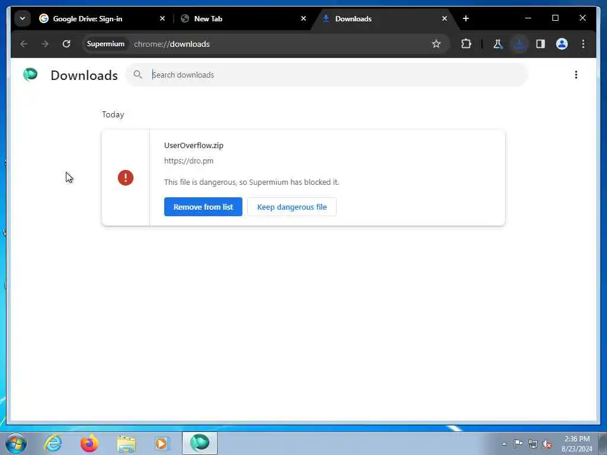Launch Internet Explorer from taskbar
The height and width of the screenshot is (455, 607).
pyautogui.click(x=53, y=443)
